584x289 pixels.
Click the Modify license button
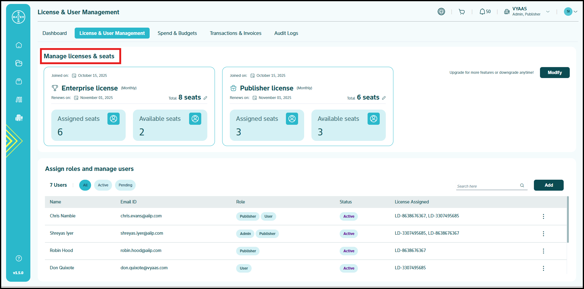point(555,73)
